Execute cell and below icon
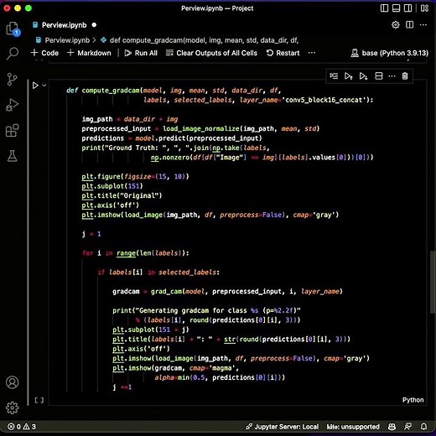This screenshot has height=436, width=436. [363, 76]
